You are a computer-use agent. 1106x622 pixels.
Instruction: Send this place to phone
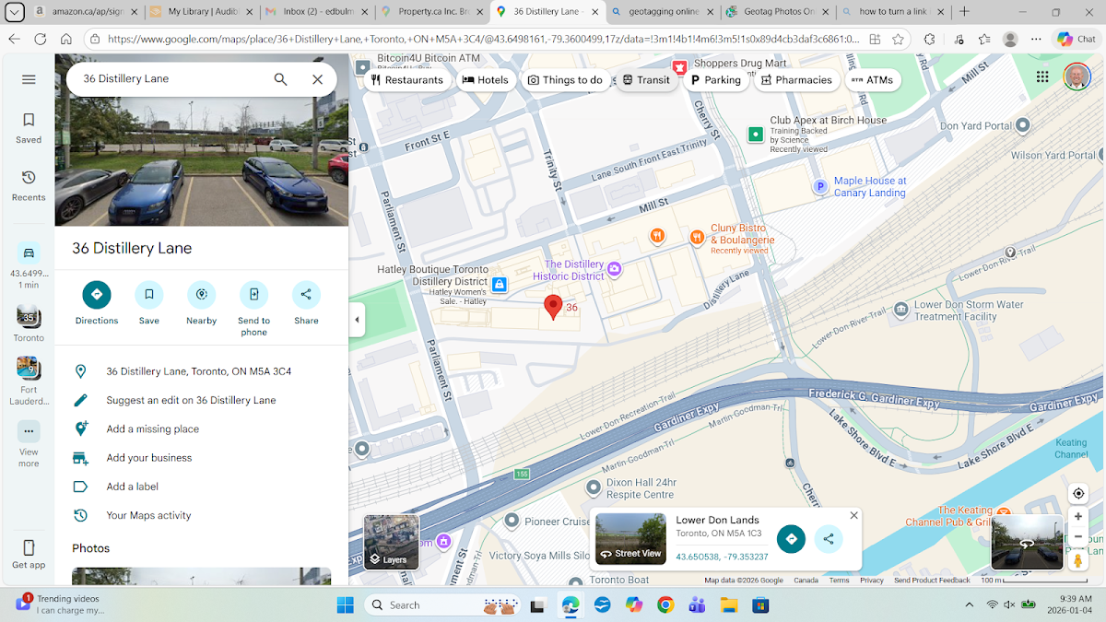click(x=253, y=309)
